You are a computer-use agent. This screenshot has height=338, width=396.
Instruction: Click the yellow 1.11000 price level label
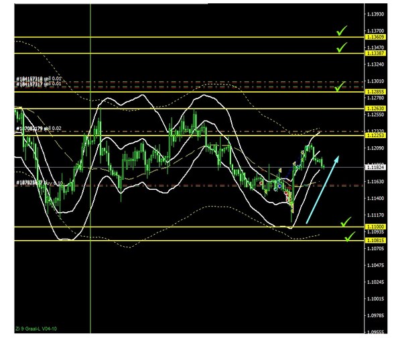[x=375, y=227]
